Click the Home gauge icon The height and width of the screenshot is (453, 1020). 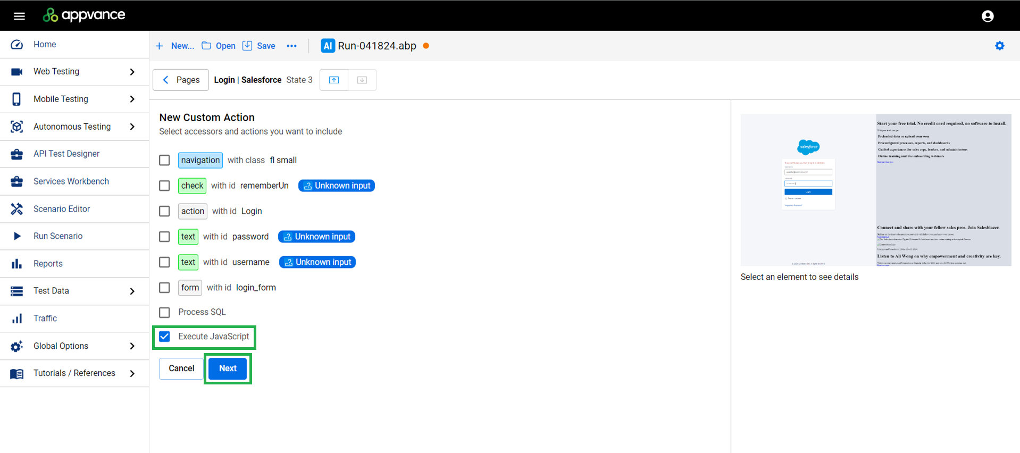point(17,44)
